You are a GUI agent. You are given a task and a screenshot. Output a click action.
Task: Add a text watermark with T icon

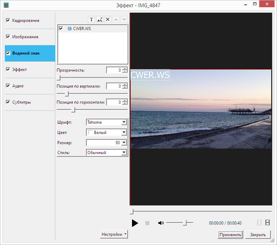[x=91, y=19]
